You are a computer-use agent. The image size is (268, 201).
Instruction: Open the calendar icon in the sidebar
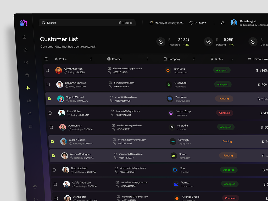click(31, 126)
